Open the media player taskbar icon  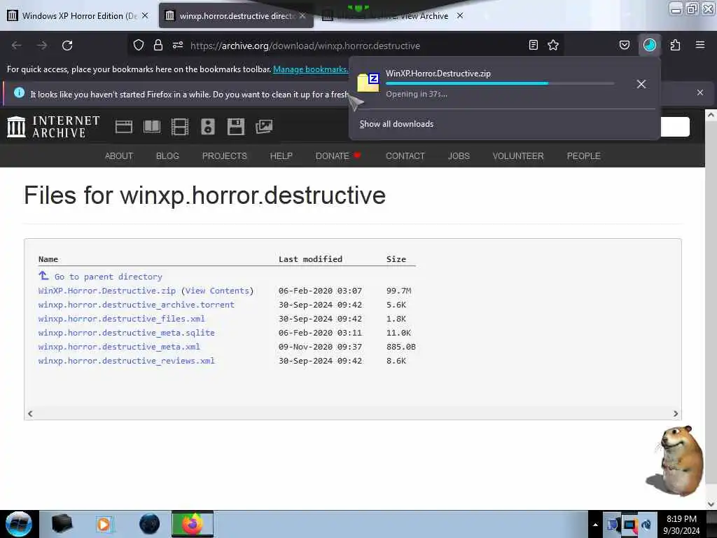(x=104, y=524)
